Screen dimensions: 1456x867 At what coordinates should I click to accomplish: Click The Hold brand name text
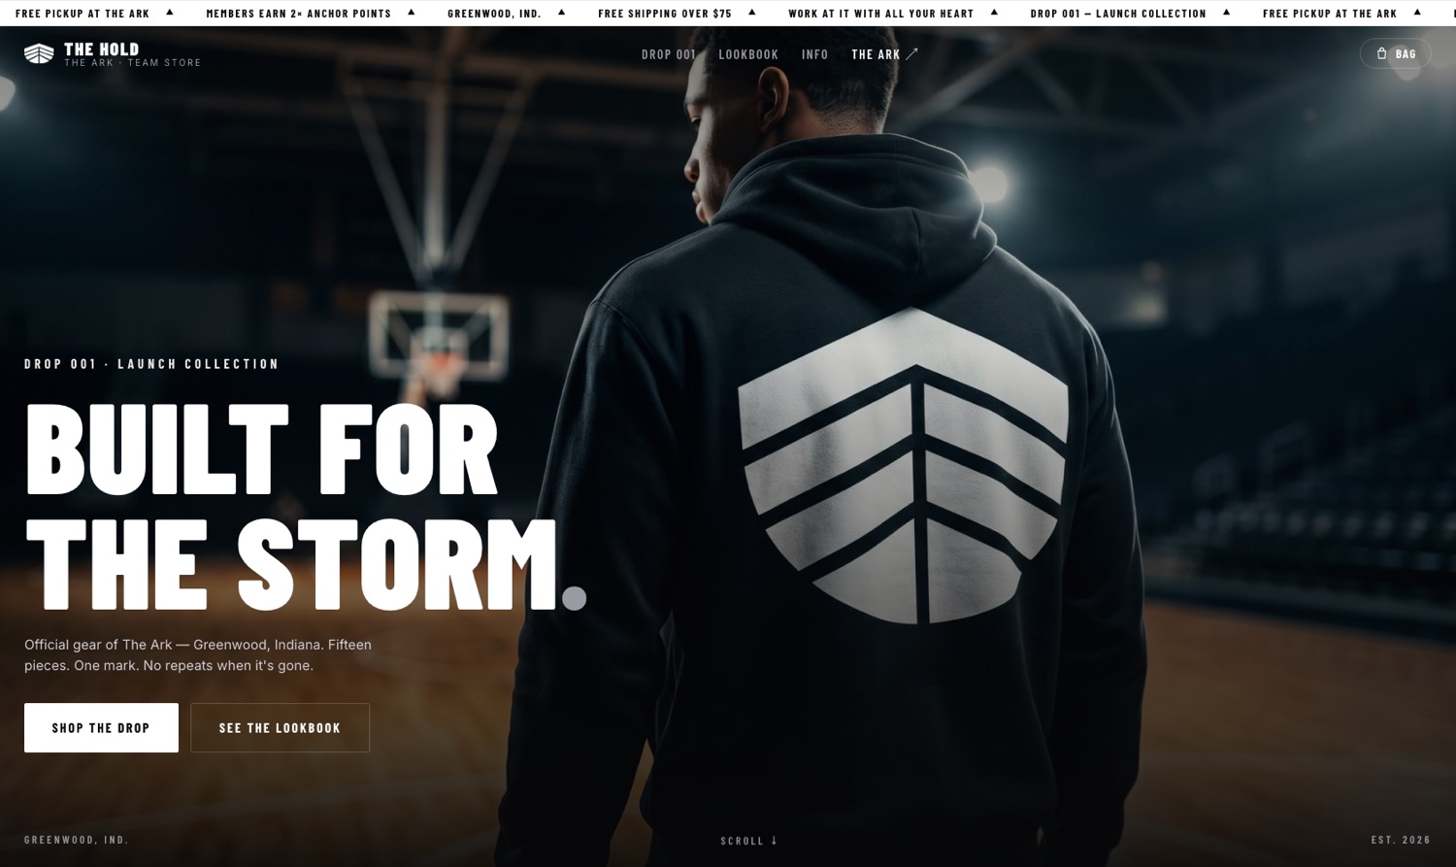click(x=102, y=49)
